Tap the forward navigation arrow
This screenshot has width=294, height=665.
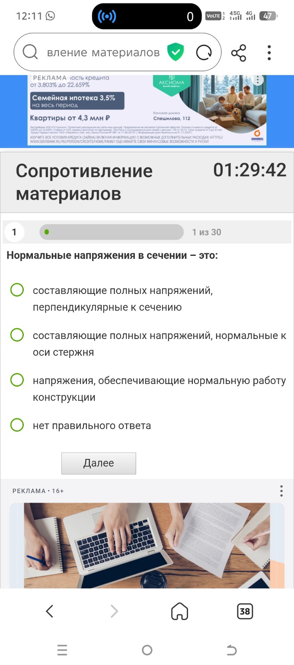click(114, 611)
